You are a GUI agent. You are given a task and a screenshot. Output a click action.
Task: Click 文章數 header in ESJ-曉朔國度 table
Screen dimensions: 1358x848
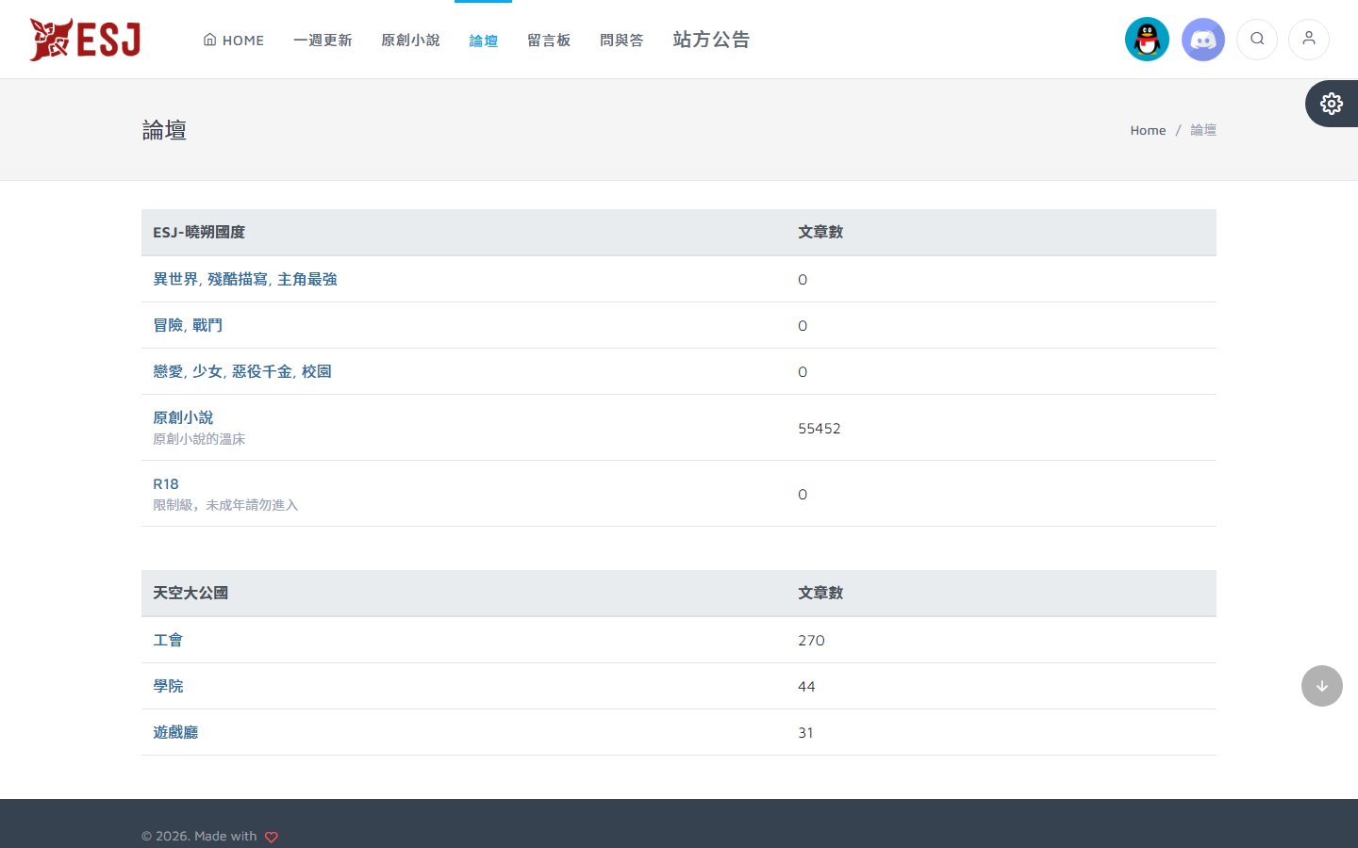[820, 232]
